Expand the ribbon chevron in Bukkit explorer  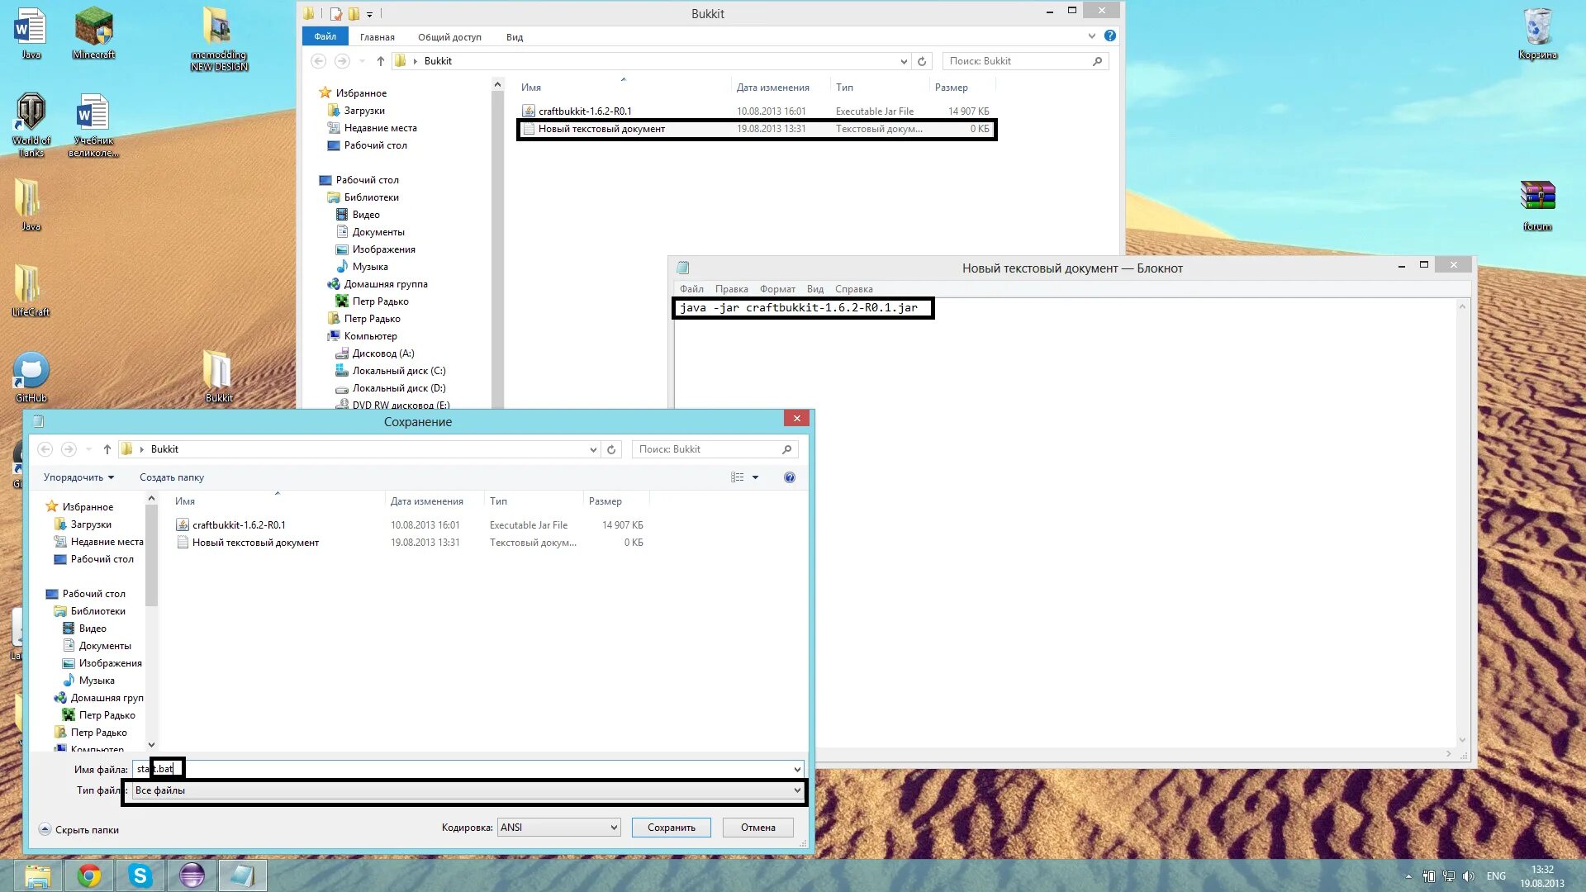[x=1091, y=36]
